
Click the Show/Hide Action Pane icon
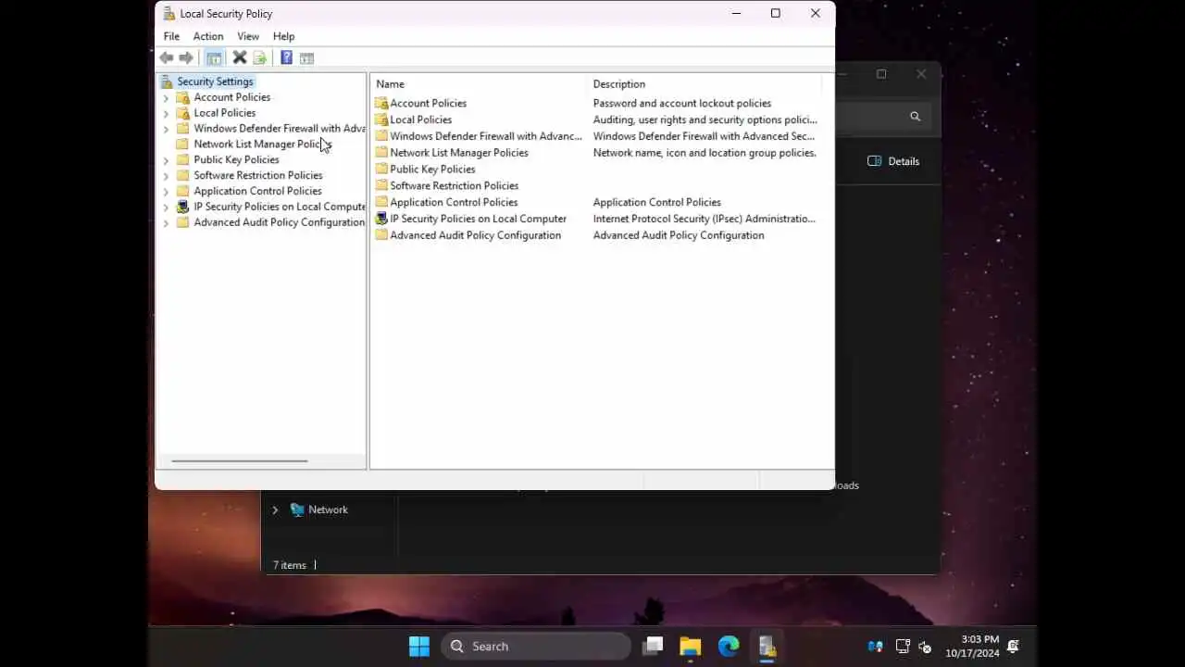306,57
